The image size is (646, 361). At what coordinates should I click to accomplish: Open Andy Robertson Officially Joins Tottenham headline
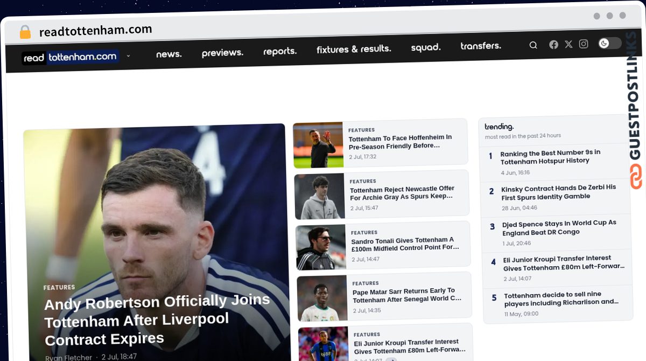(x=157, y=320)
